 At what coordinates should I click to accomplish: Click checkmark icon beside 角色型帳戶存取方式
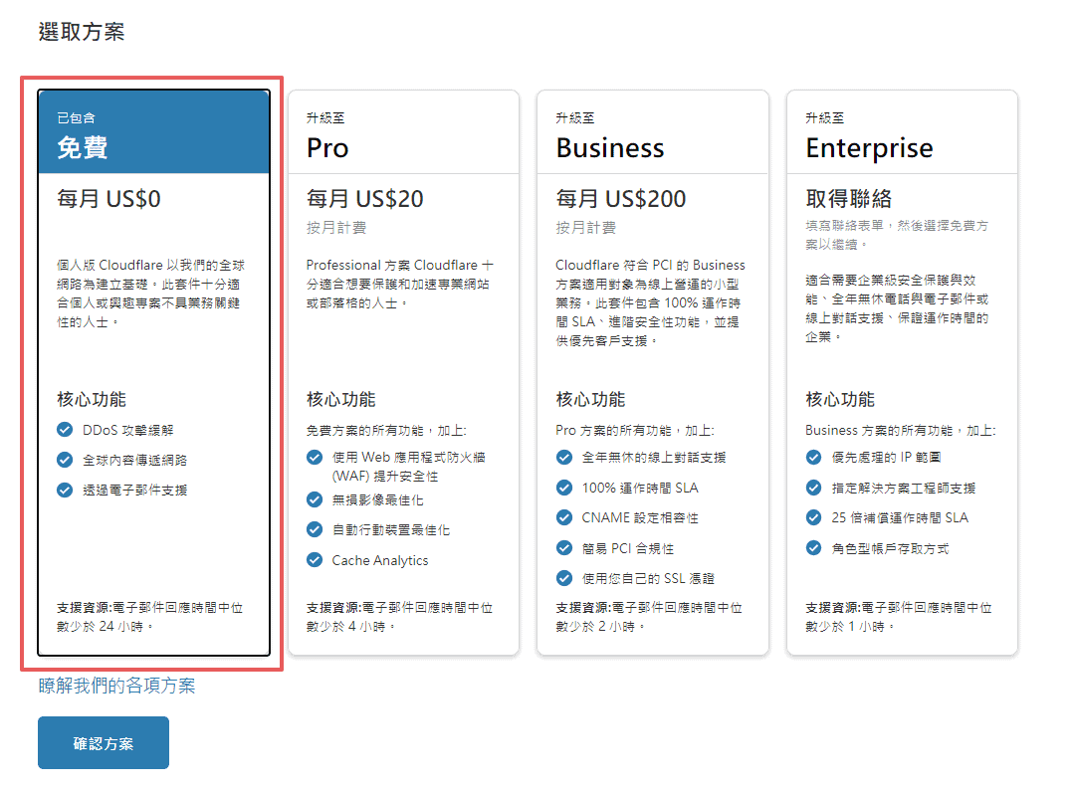tap(814, 547)
